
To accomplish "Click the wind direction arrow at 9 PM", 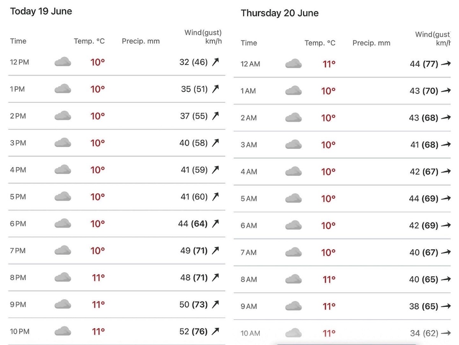I will 216,304.
